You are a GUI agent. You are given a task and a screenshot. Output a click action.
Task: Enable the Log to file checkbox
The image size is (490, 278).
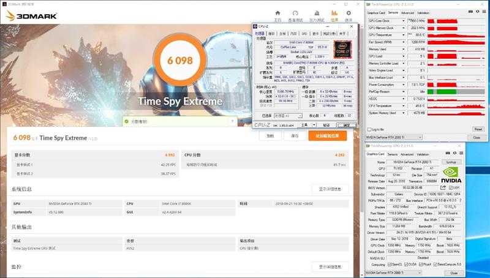(x=369, y=129)
